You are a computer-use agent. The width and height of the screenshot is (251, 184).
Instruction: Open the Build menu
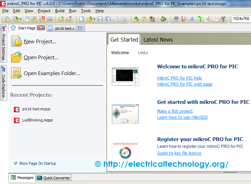point(60,11)
